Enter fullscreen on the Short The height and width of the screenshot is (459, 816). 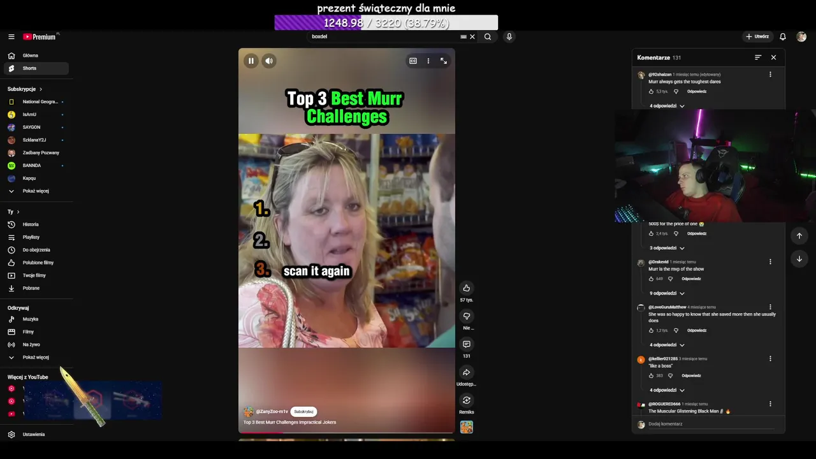point(444,61)
